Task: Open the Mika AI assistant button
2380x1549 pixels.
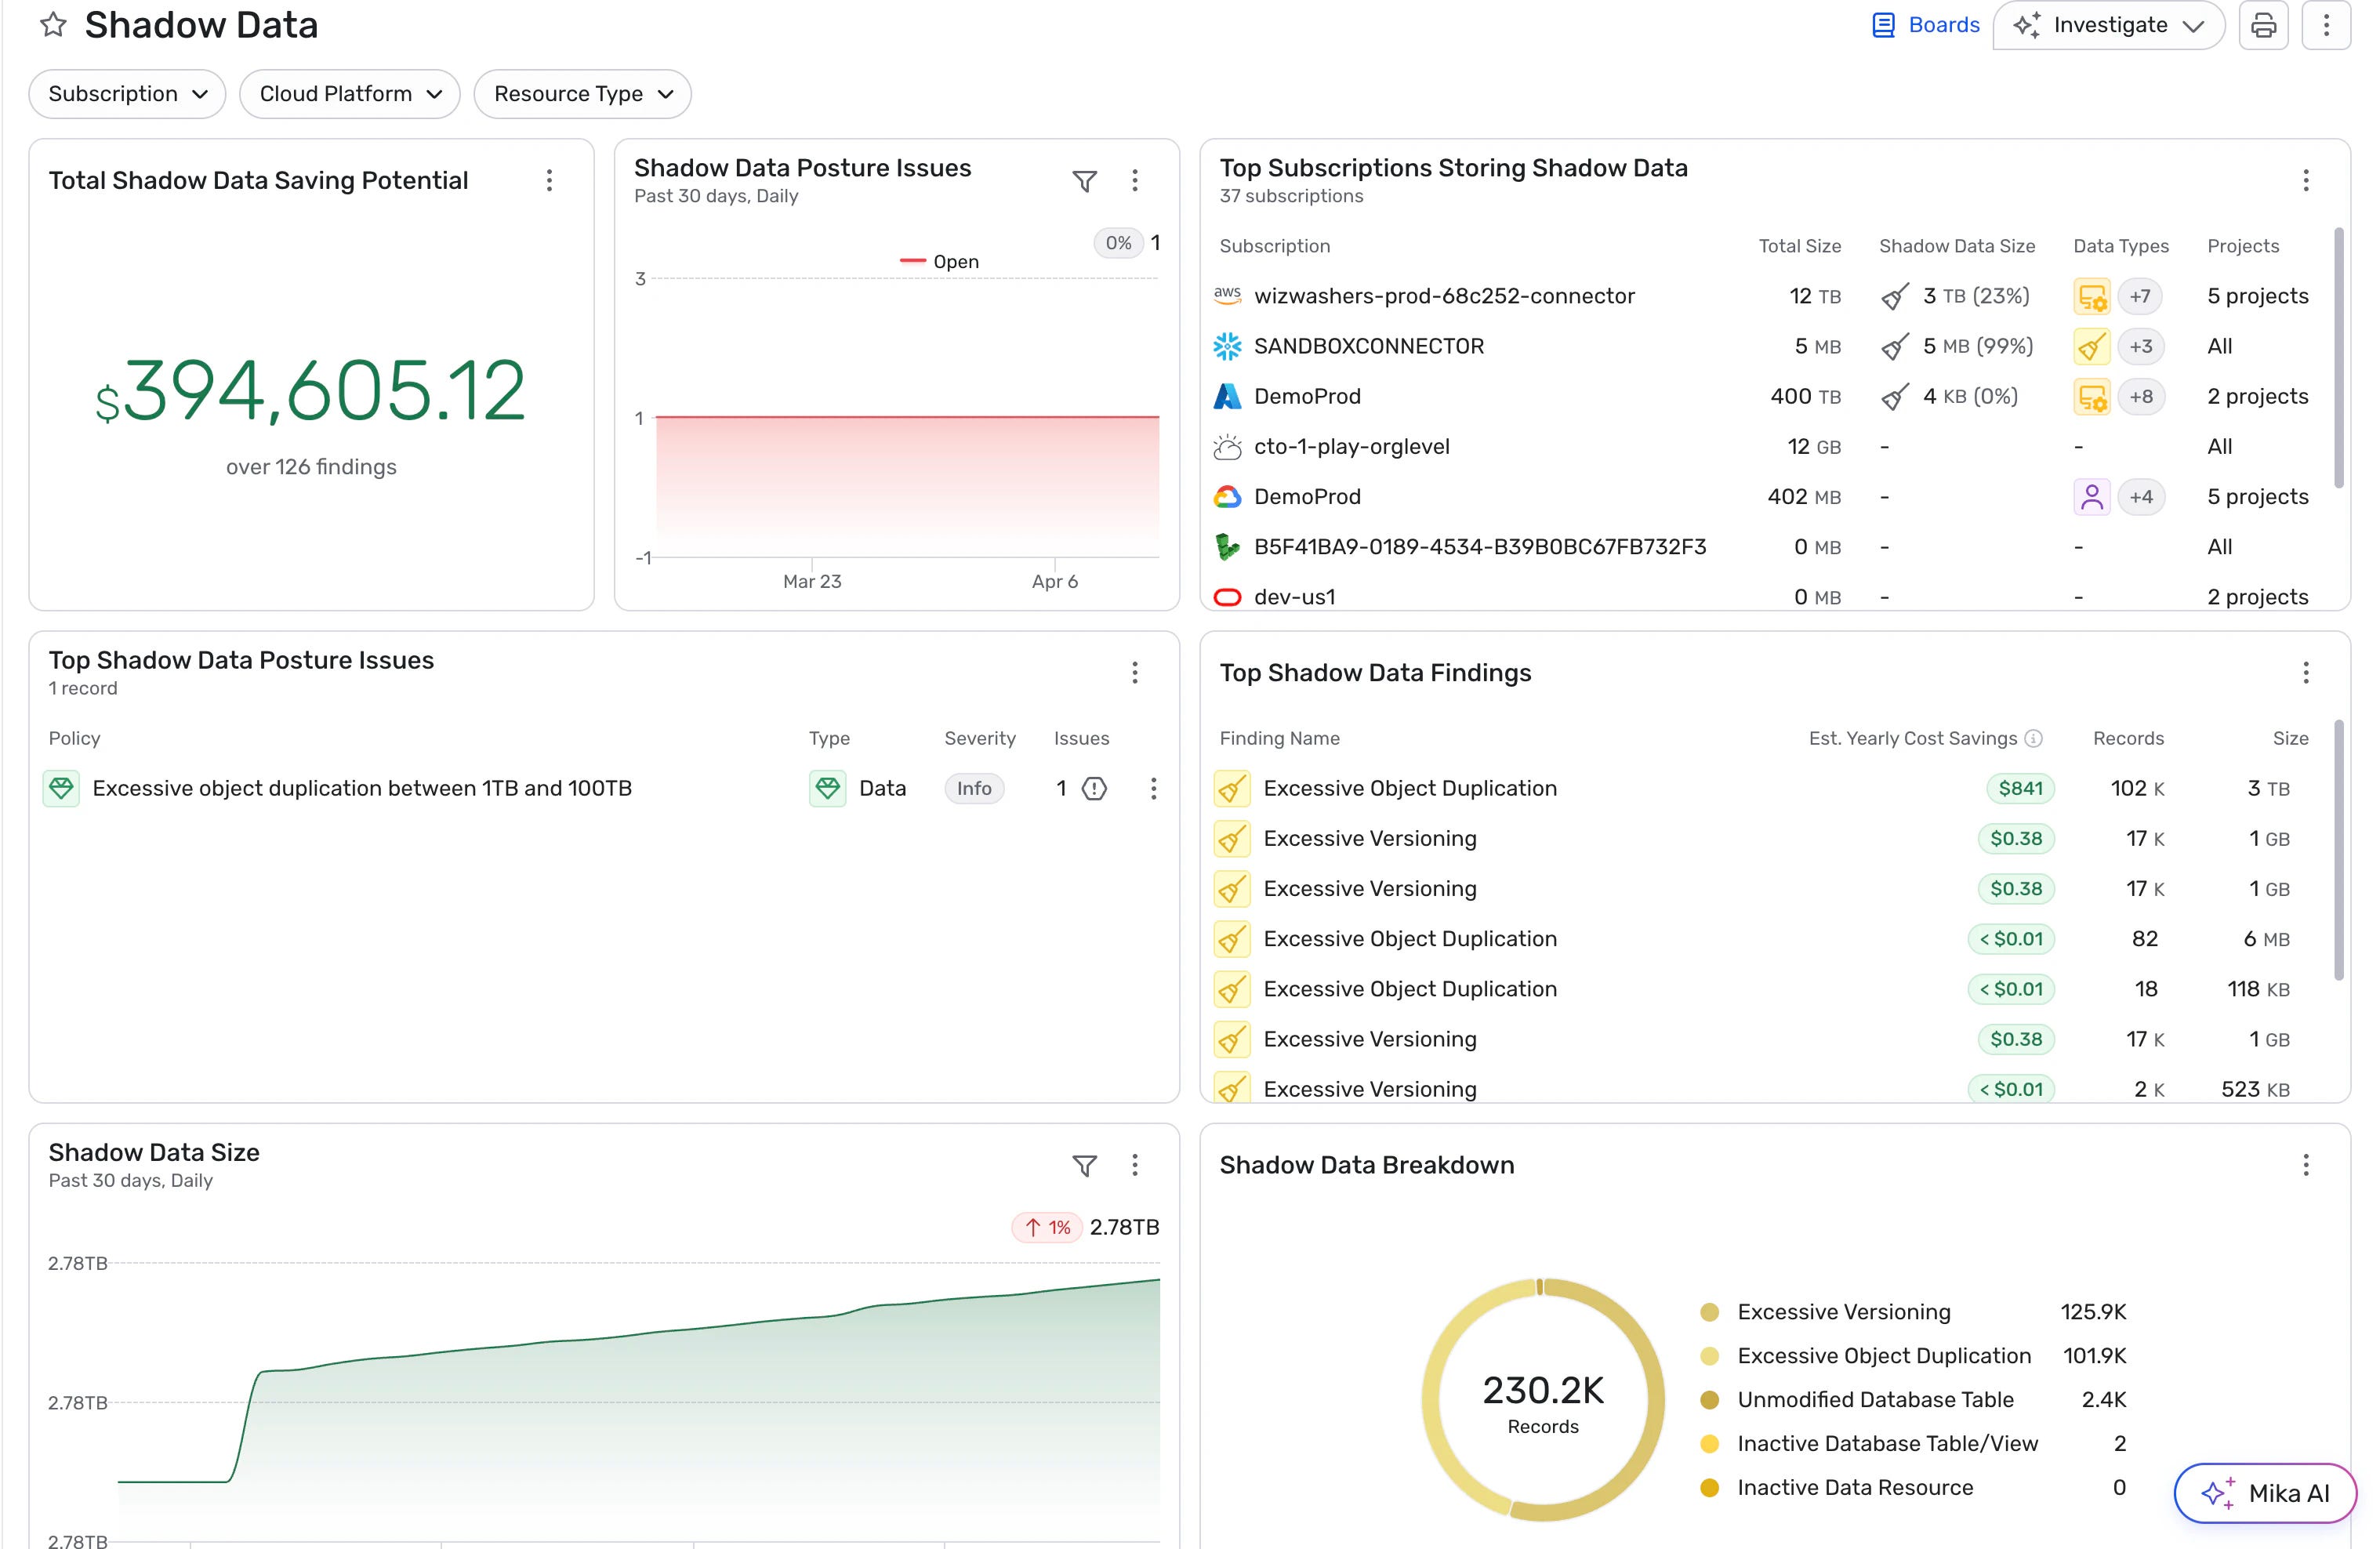Action: point(2265,1493)
